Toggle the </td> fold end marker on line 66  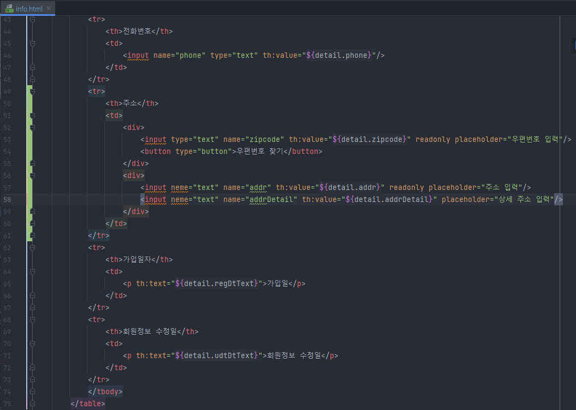(32, 296)
